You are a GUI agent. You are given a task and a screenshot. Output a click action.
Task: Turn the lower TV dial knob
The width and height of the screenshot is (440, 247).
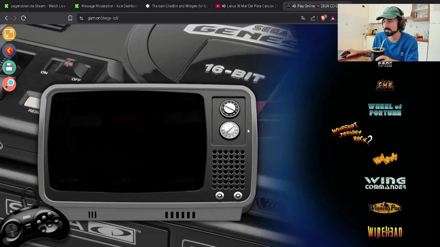pyautogui.click(x=230, y=130)
